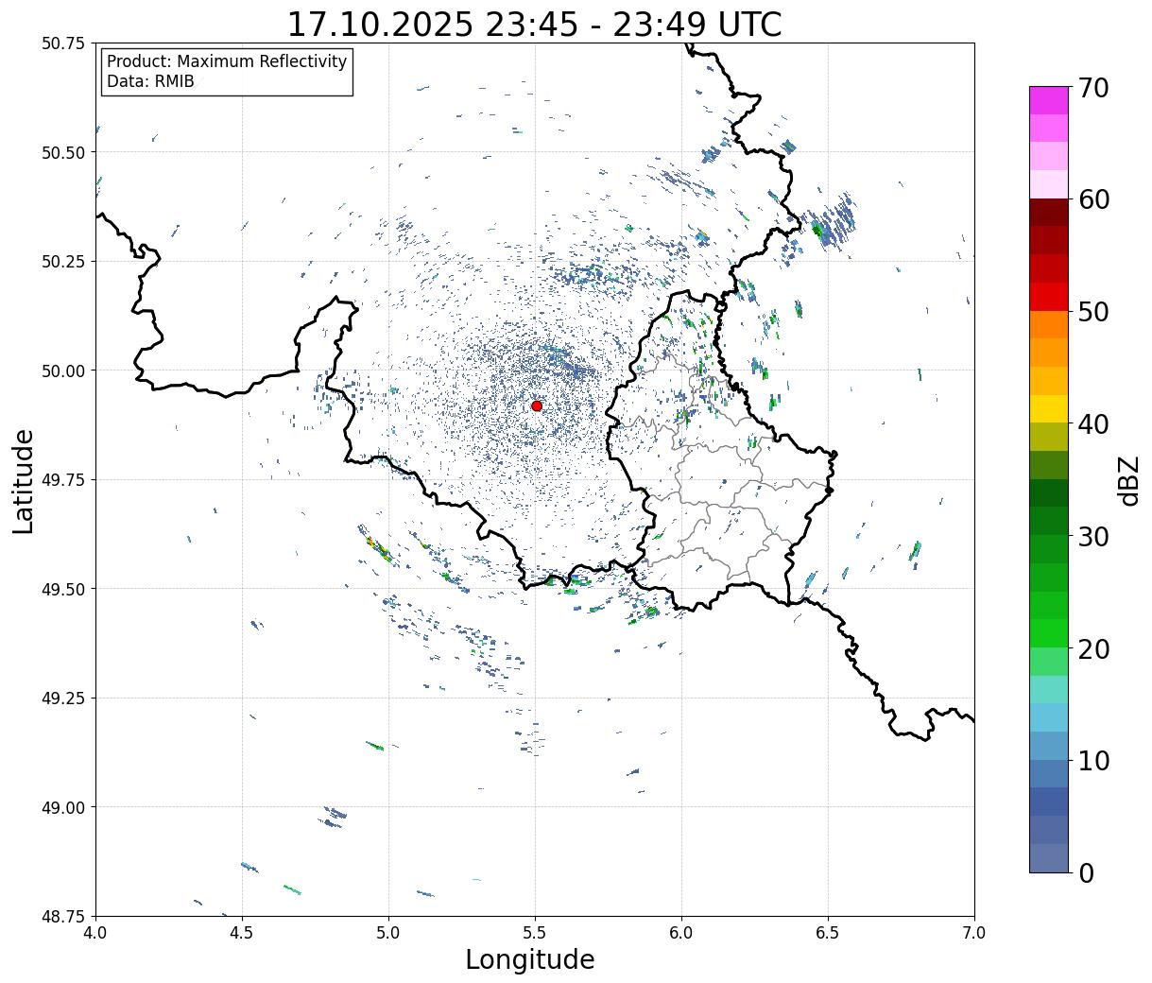Viewport: 1152px width, 983px height.
Task: Click longitude tick label 5.0
Action: point(388,933)
